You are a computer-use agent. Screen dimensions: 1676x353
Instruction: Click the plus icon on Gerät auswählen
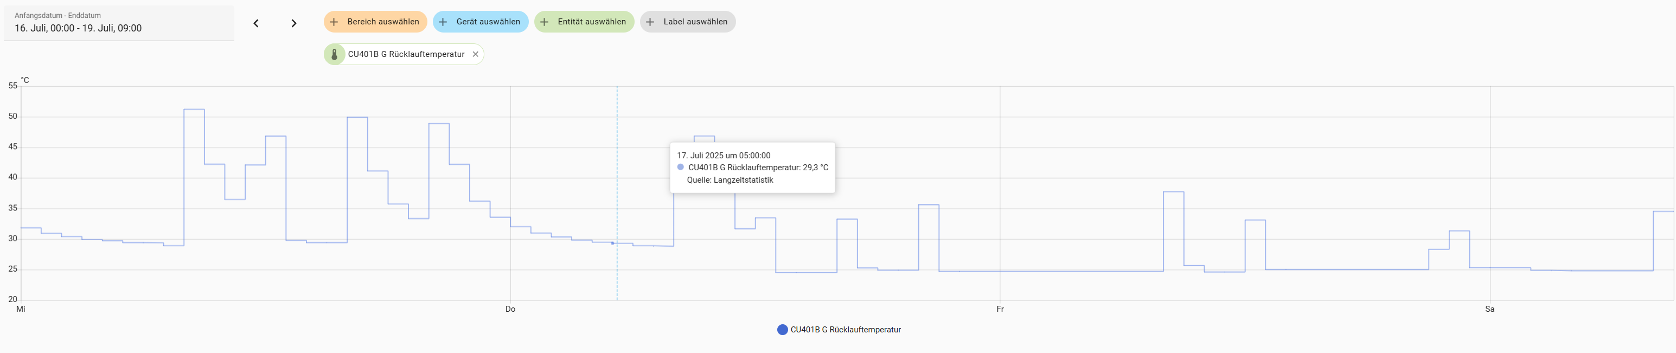click(x=443, y=22)
